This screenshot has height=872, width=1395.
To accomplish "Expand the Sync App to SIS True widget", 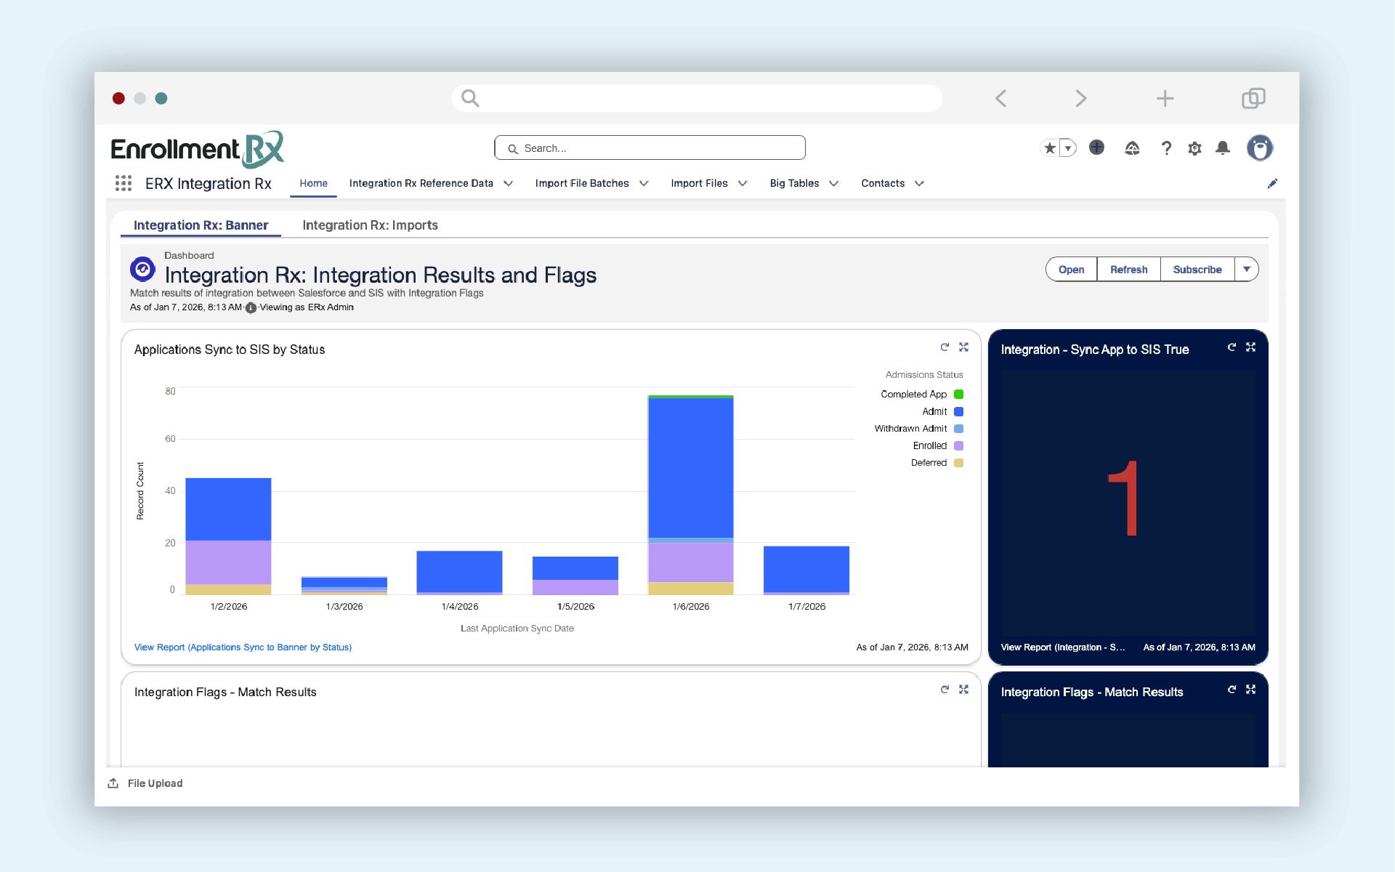I will coord(1250,347).
